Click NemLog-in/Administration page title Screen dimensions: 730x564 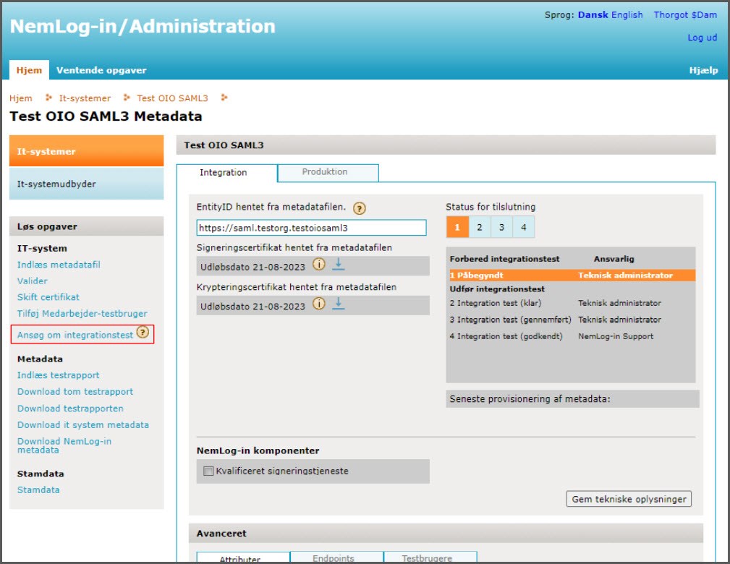tap(143, 26)
